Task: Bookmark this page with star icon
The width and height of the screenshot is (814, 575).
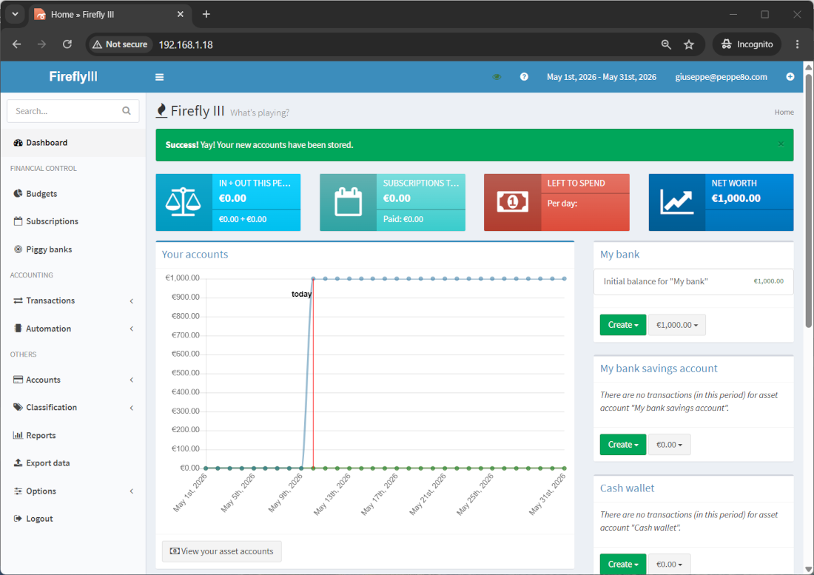Action: [689, 44]
